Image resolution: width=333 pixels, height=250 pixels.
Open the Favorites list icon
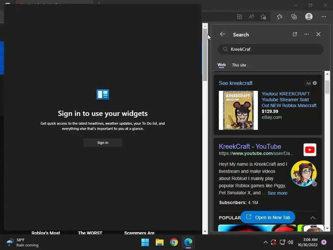[x=279, y=17]
